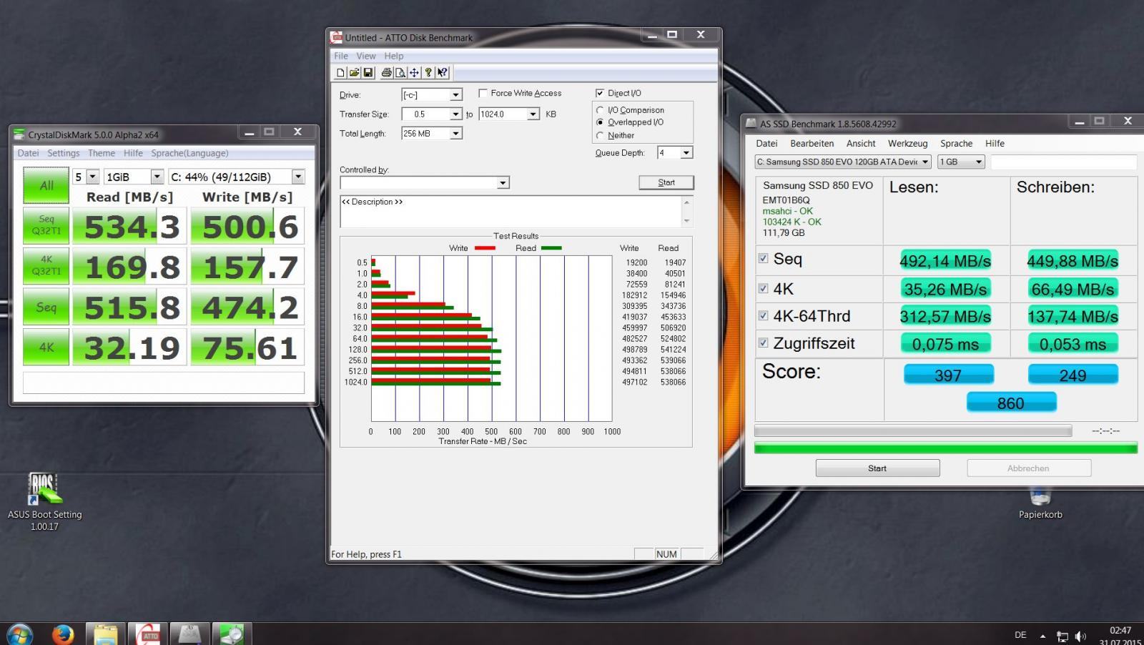Run the 4K Q32T1 test in CrystalDiskMark
Screen dimensions: 1144x645
point(46,265)
